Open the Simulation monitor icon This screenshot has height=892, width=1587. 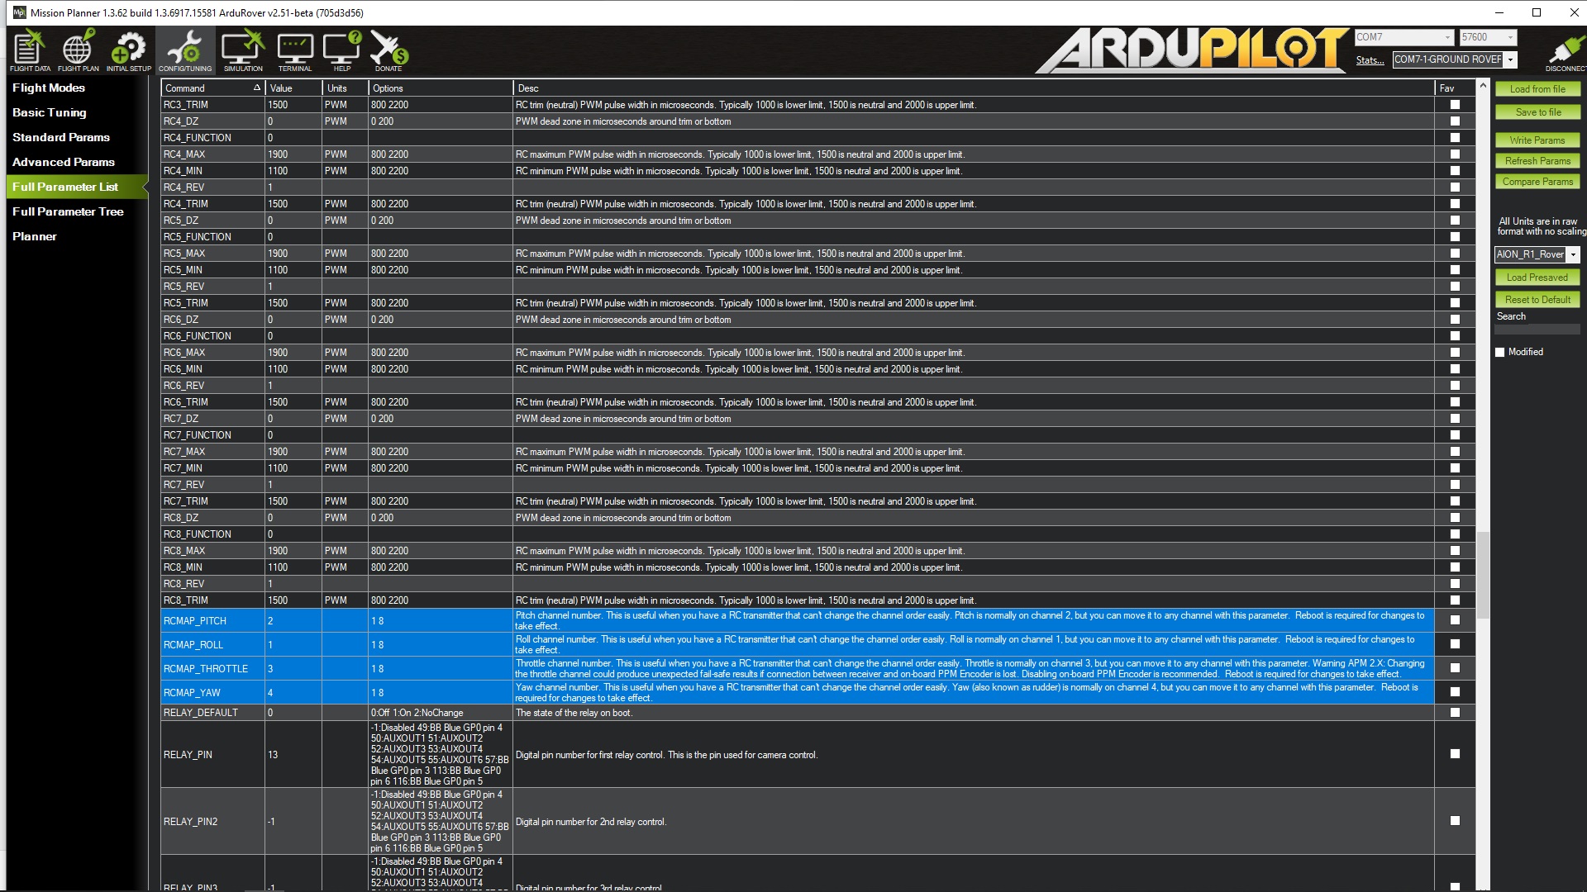tap(243, 50)
